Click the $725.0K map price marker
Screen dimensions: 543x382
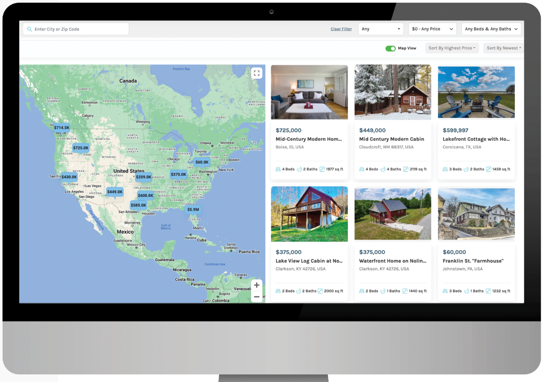(81, 148)
